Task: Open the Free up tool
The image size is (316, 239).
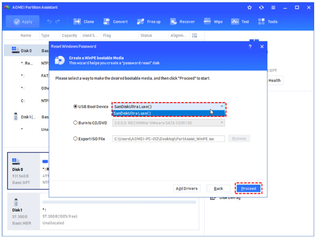Action: (x=149, y=21)
